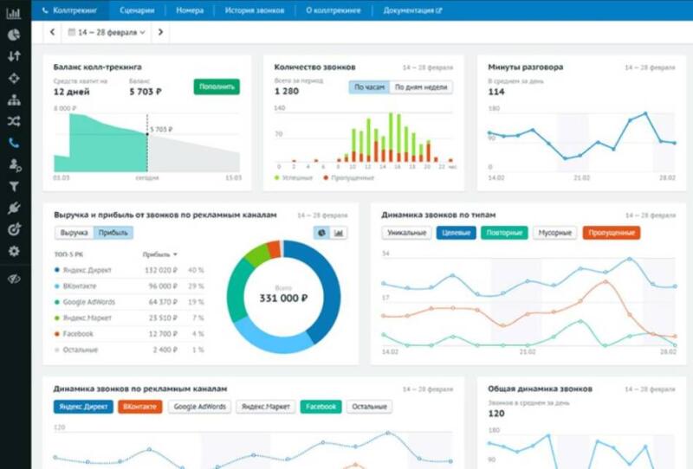The image size is (693, 469).
Task: Toggle ВКонтакте channel in dynamics chart
Action: (x=140, y=407)
